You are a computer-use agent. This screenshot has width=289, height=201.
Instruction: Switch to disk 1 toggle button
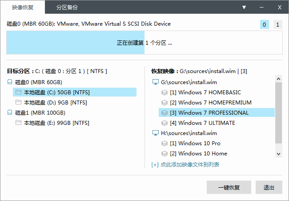click(x=278, y=25)
